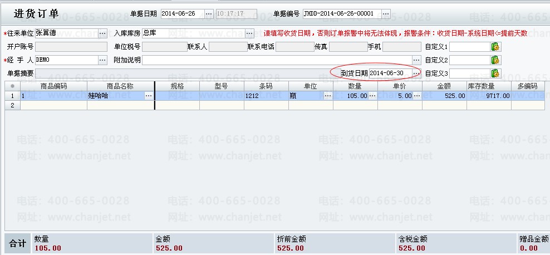
Task: Click the ellipsis beside quantity 105.00 cell
Action: (372, 96)
